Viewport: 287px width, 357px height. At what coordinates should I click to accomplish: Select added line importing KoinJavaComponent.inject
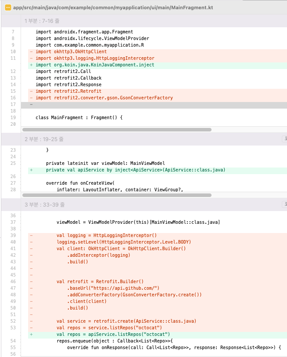(x=95, y=65)
